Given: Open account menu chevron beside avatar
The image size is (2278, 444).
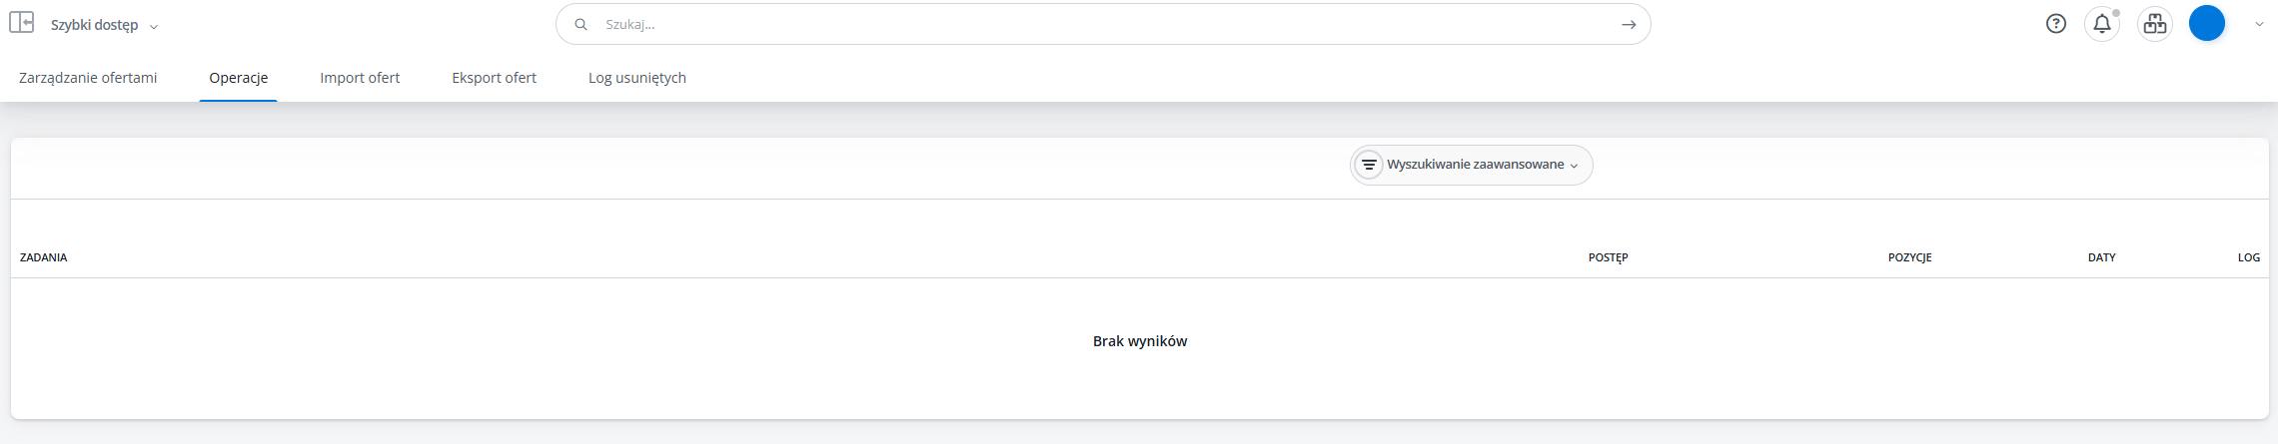Looking at the screenshot, I should [2259, 24].
